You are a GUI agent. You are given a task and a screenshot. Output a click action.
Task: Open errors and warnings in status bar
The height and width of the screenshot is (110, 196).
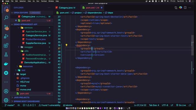tap(29, 105)
